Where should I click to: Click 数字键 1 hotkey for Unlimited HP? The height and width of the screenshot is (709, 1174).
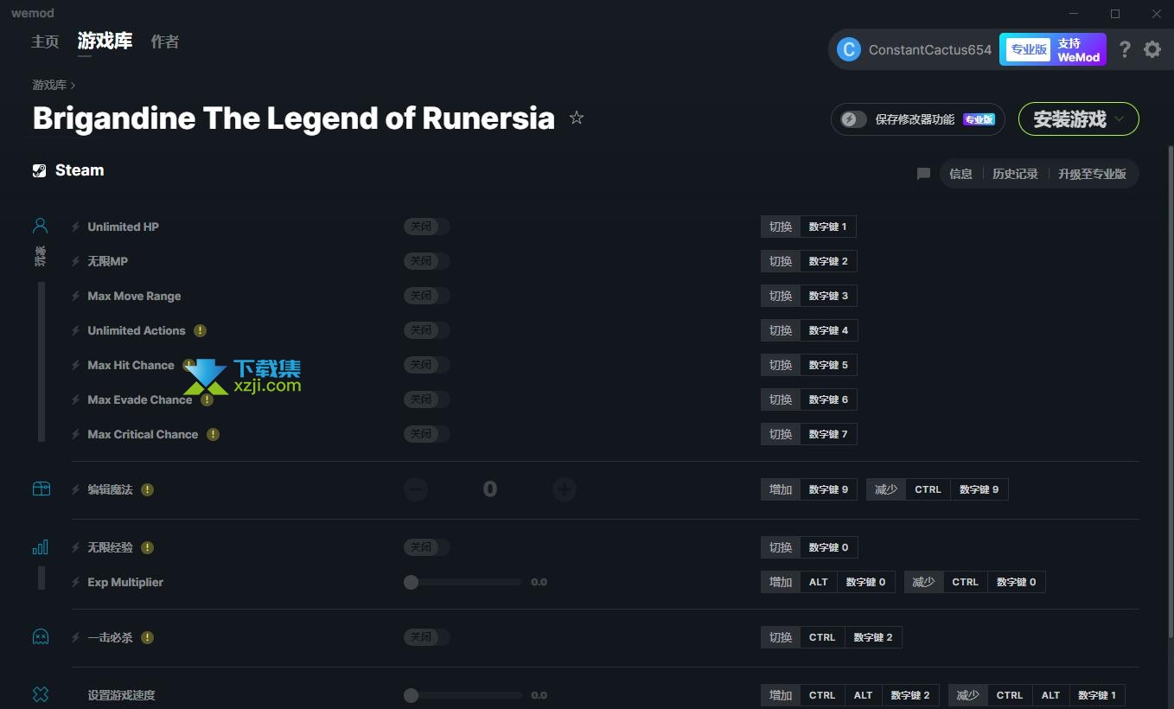(828, 227)
